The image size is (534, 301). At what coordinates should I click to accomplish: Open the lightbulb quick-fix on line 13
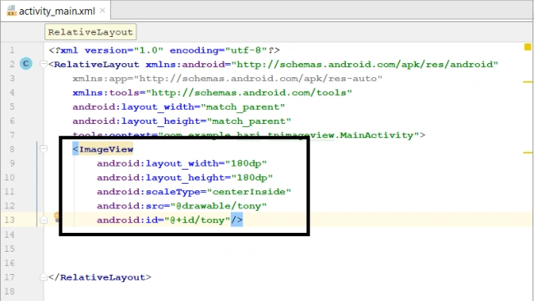(x=57, y=217)
